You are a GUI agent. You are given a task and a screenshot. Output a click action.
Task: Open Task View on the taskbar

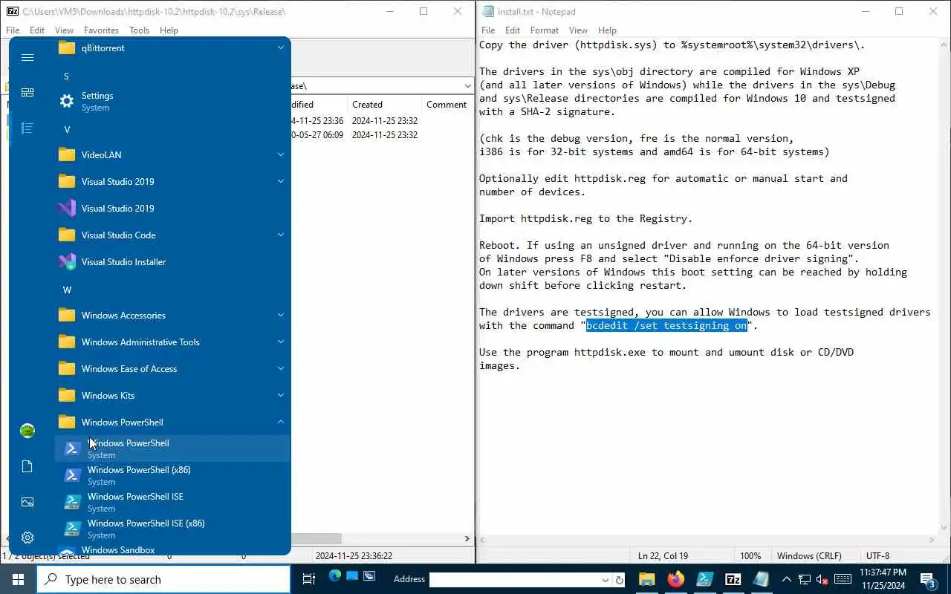click(x=309, y=579)
